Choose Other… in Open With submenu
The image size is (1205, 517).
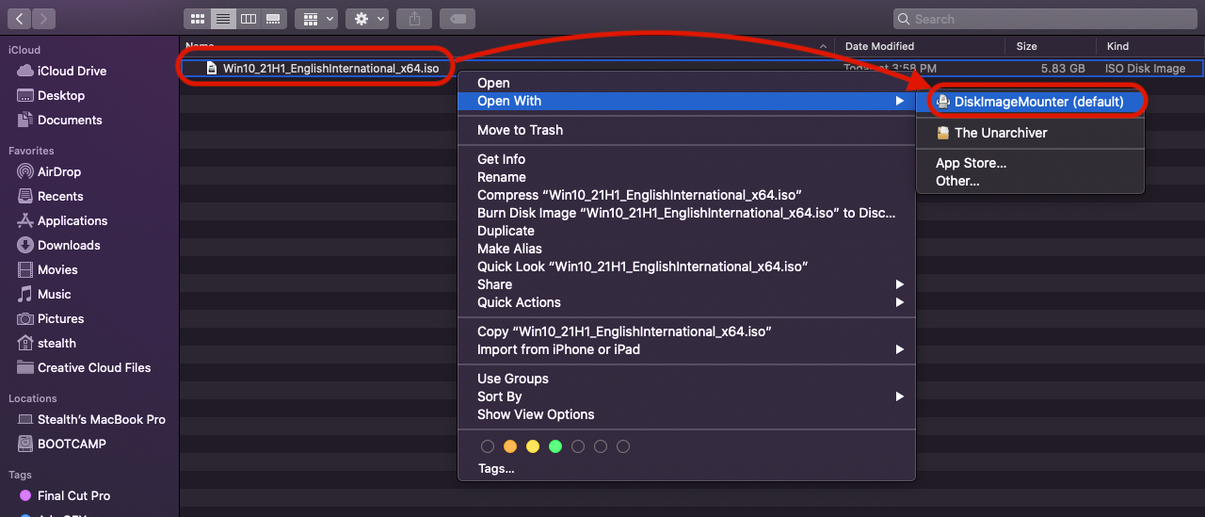click(1030, 181)
